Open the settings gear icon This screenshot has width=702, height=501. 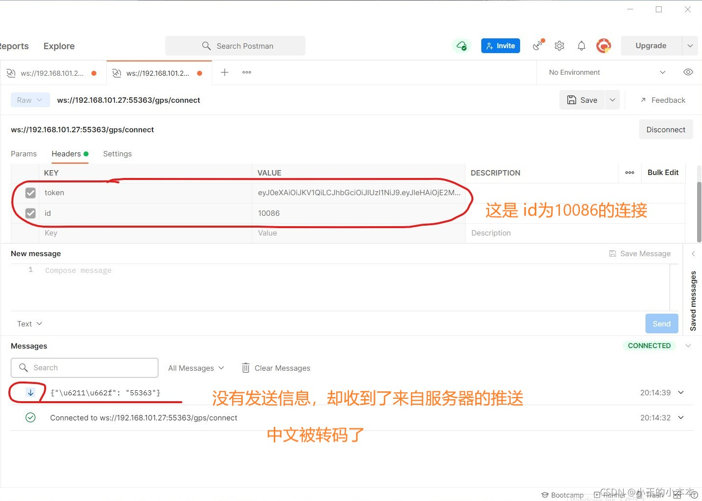point(559,46)
